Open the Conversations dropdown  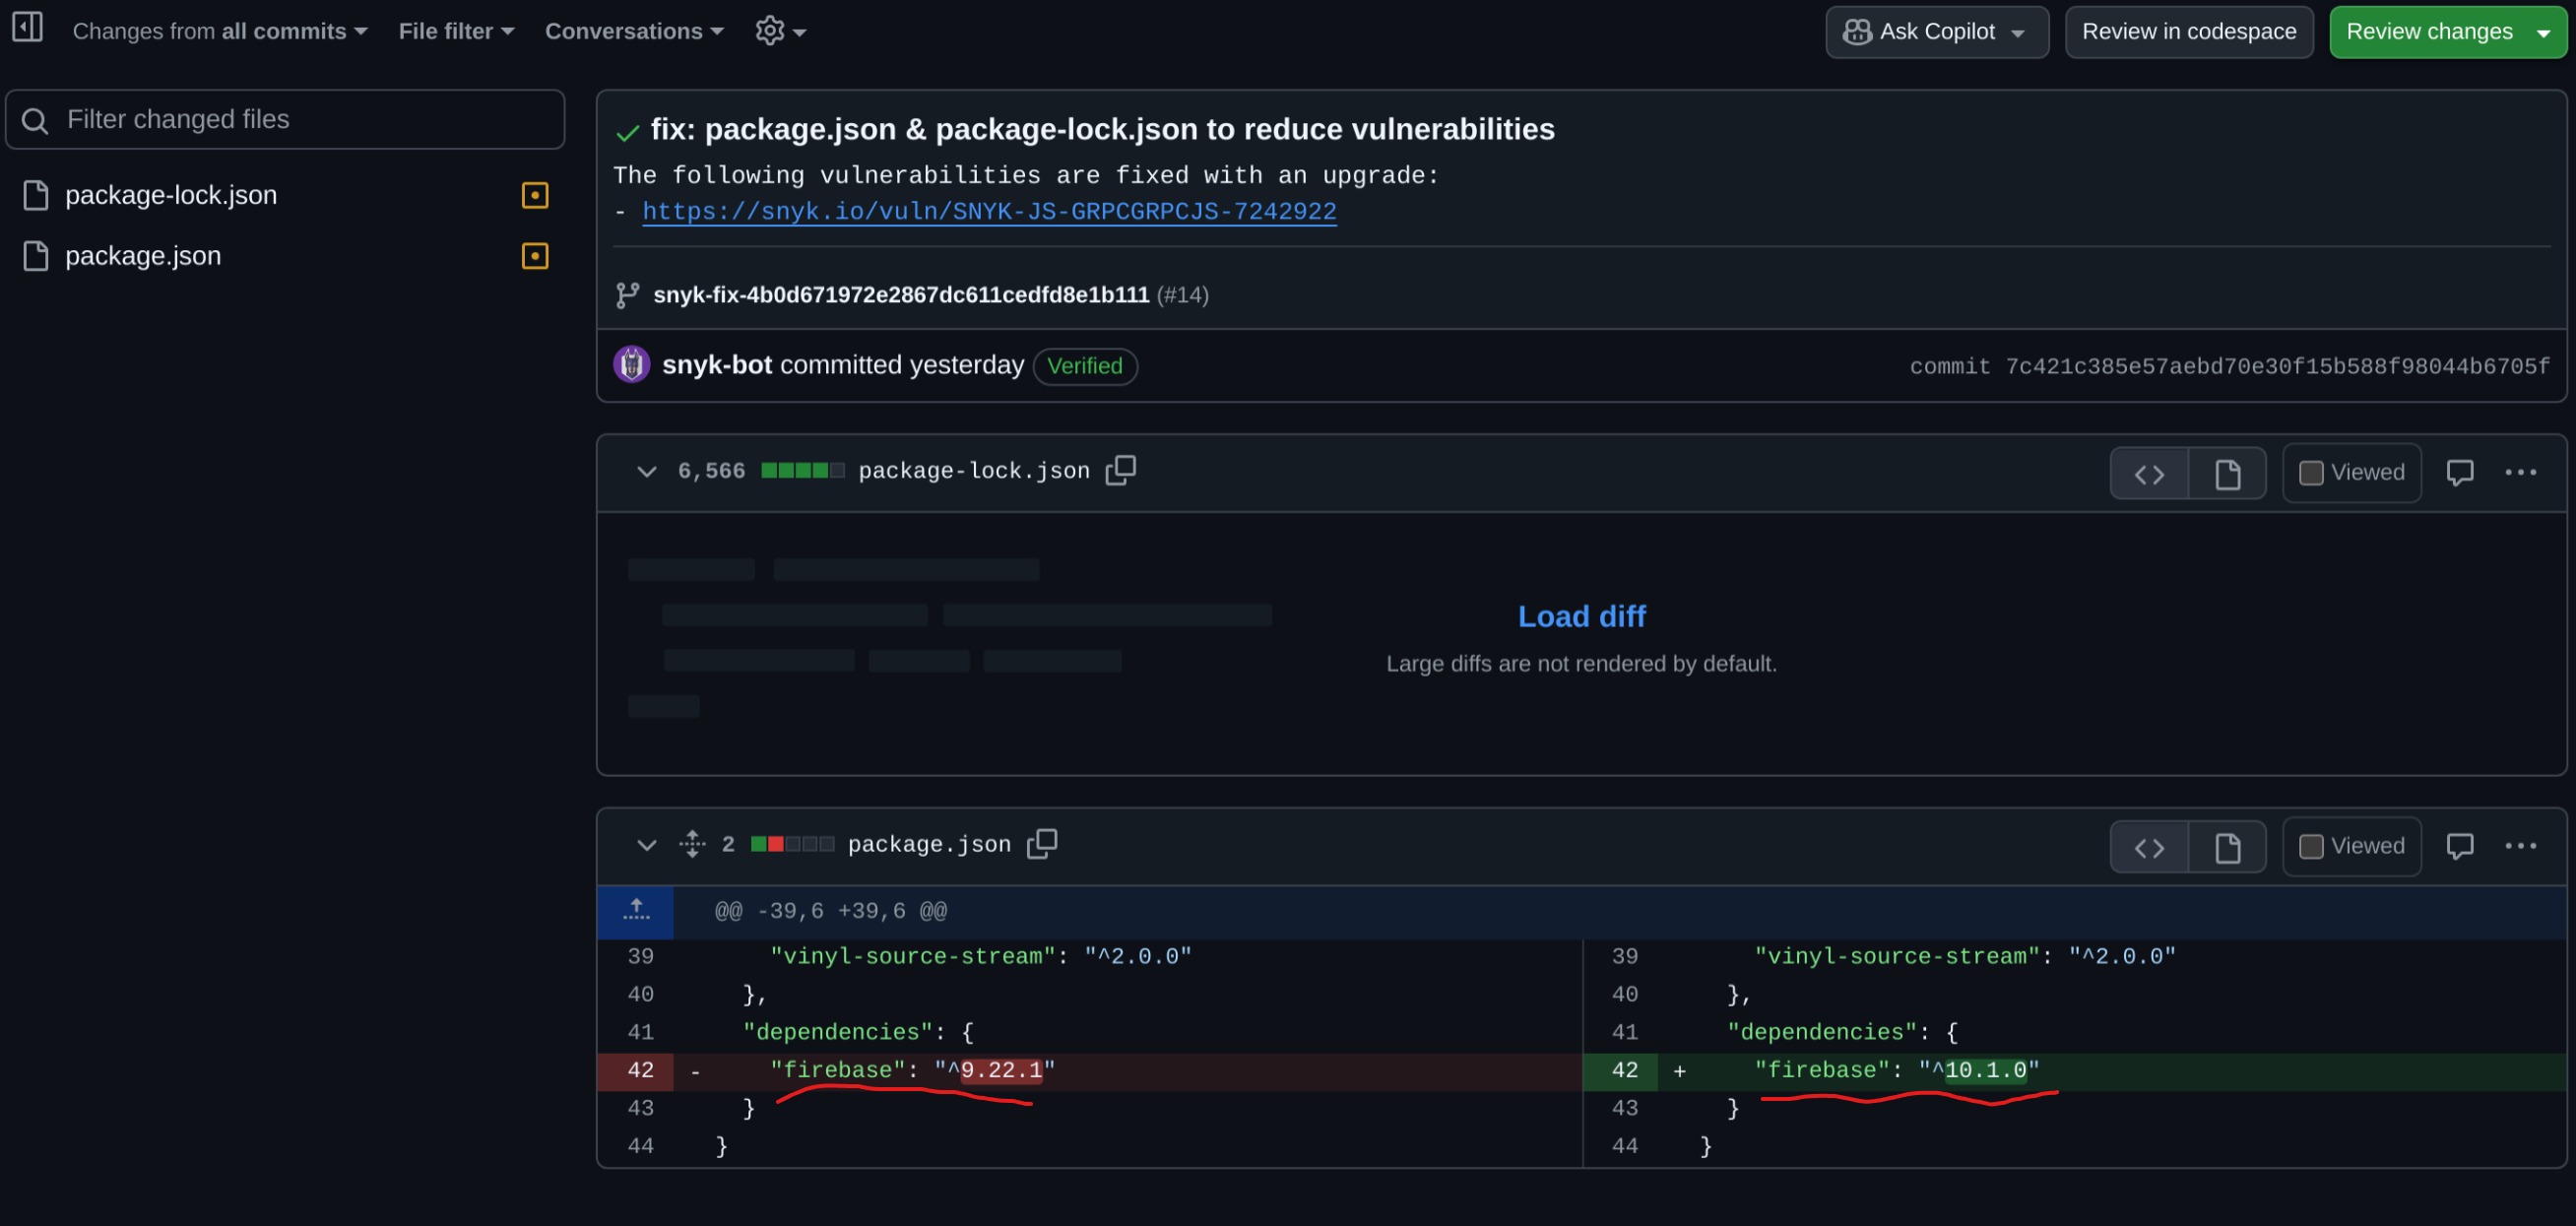pyautogui.click(x=634, y=31)
